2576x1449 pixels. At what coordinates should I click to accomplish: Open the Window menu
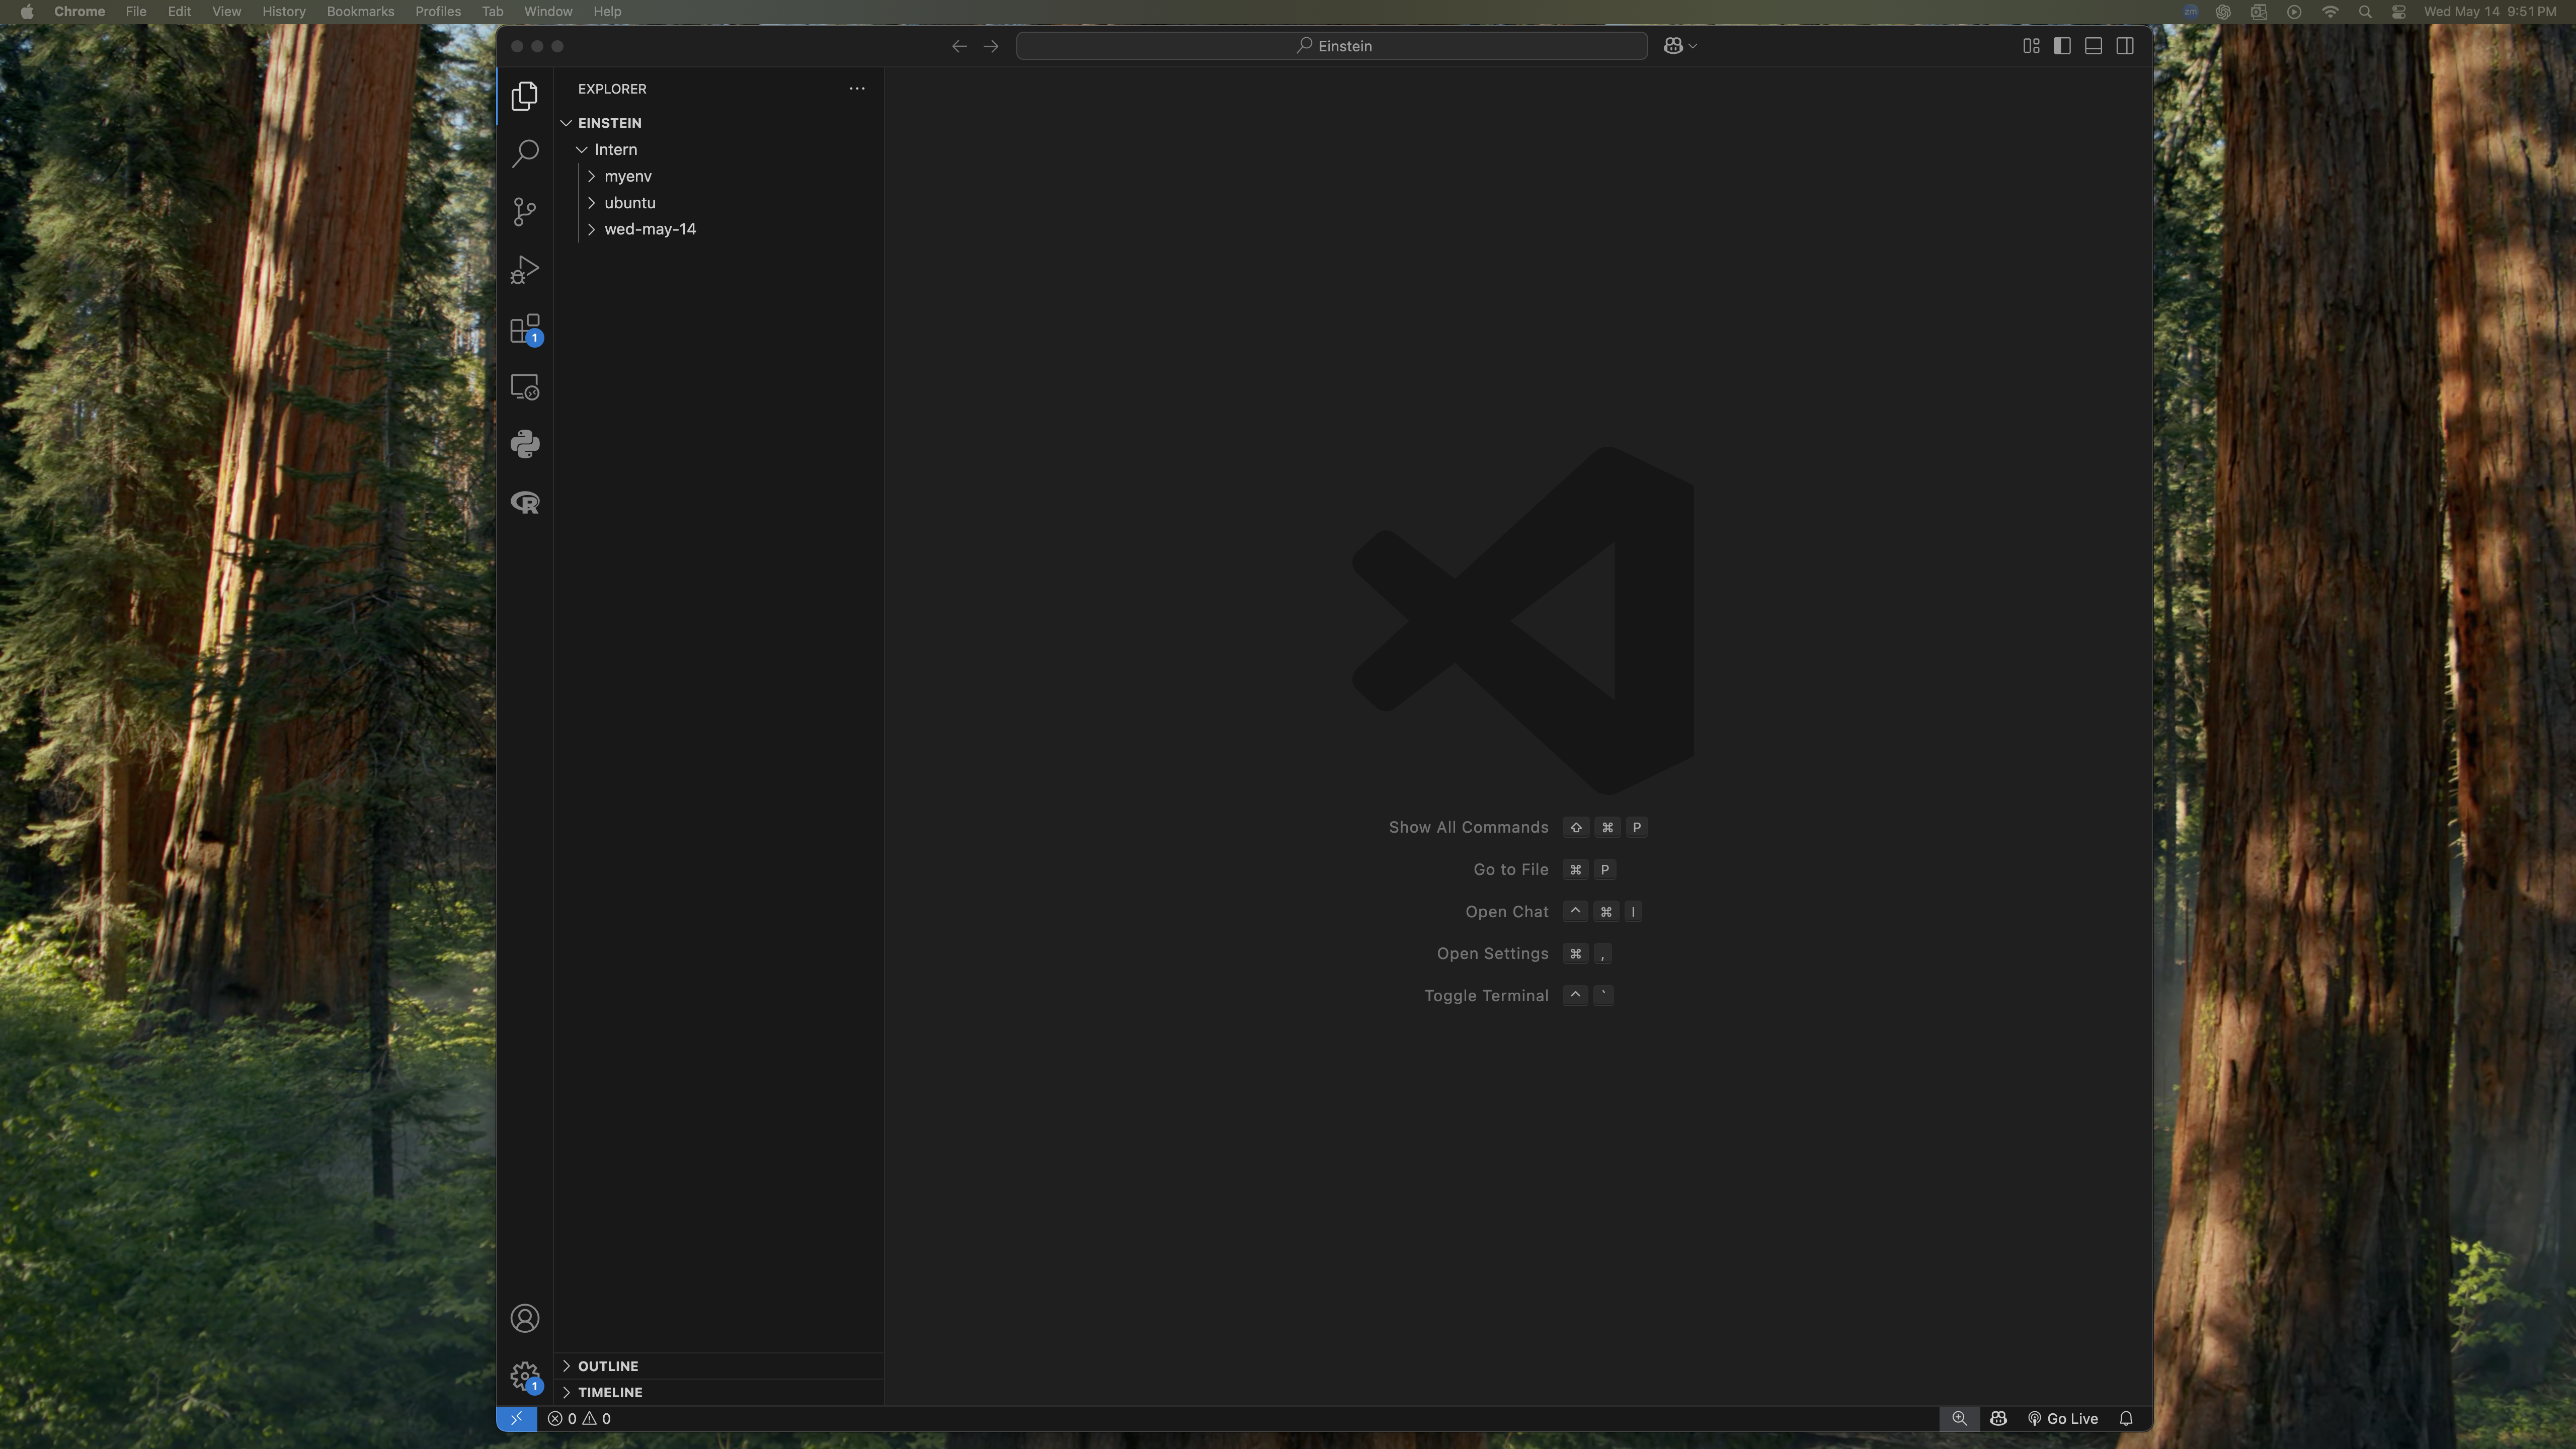pos(548,11)
